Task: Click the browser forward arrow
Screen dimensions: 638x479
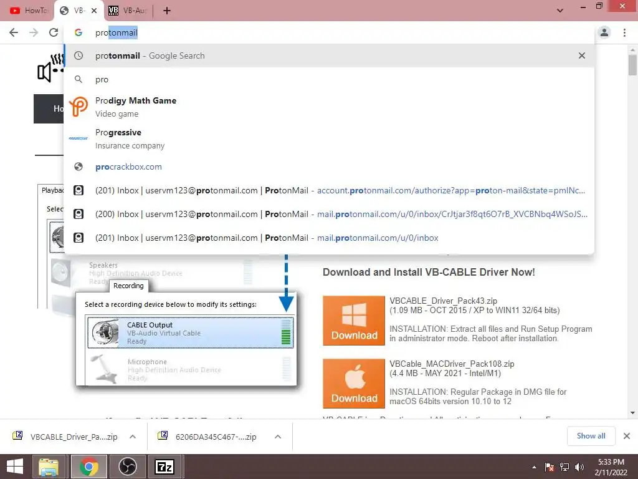Action: [x=34, y=32]
